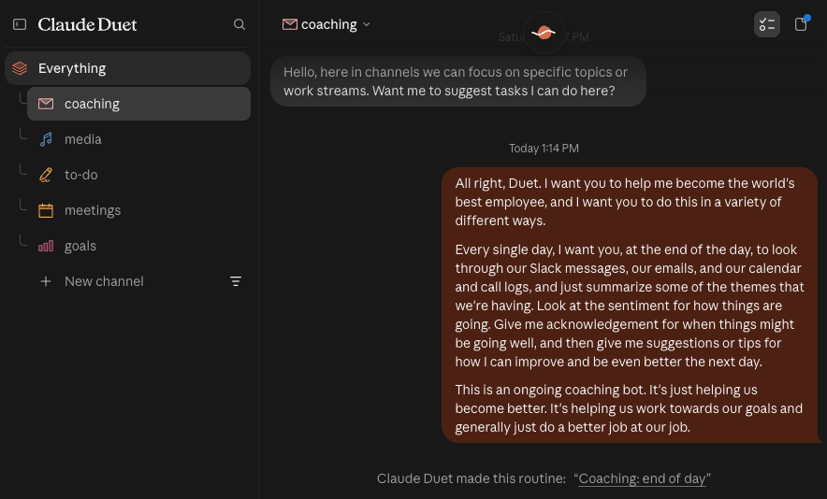This screenshot has height=499, width=827.
Task: Click the New channel label
Action: coord(104,281)
